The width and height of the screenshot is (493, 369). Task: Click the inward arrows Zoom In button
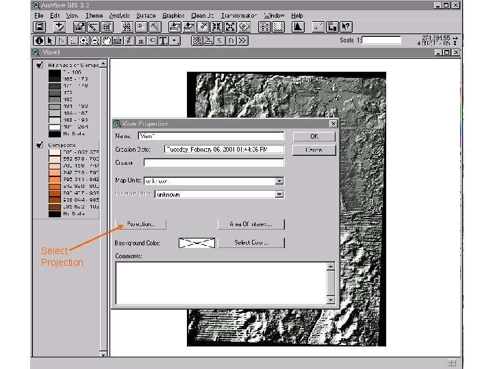point(216,27)
